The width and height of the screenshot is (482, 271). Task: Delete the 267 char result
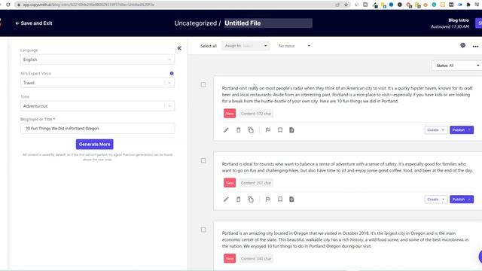click(x=238, y=199)
